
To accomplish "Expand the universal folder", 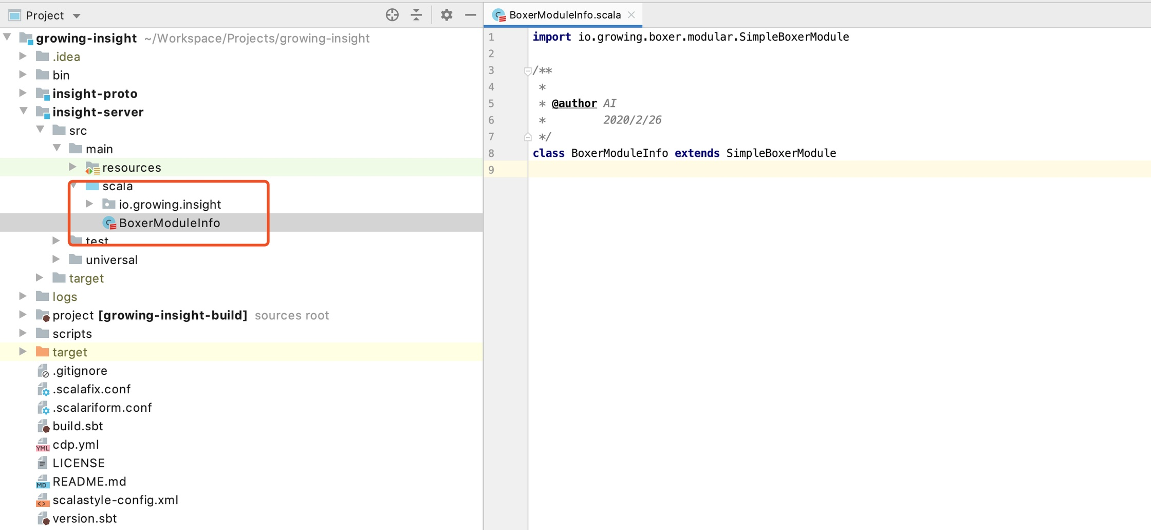I will [57, 259].
